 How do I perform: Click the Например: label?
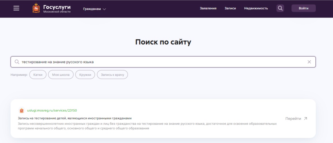click(19, 75)
